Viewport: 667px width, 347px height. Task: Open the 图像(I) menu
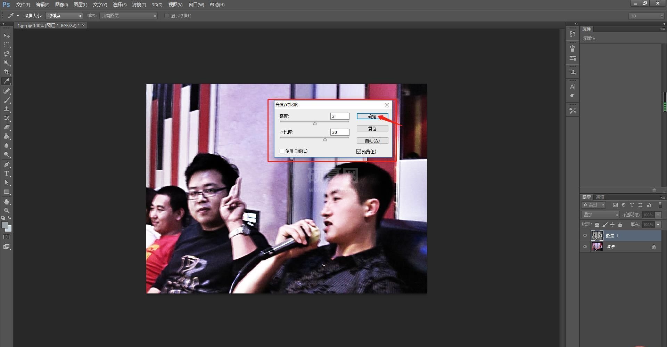click(x=61, y=5)
